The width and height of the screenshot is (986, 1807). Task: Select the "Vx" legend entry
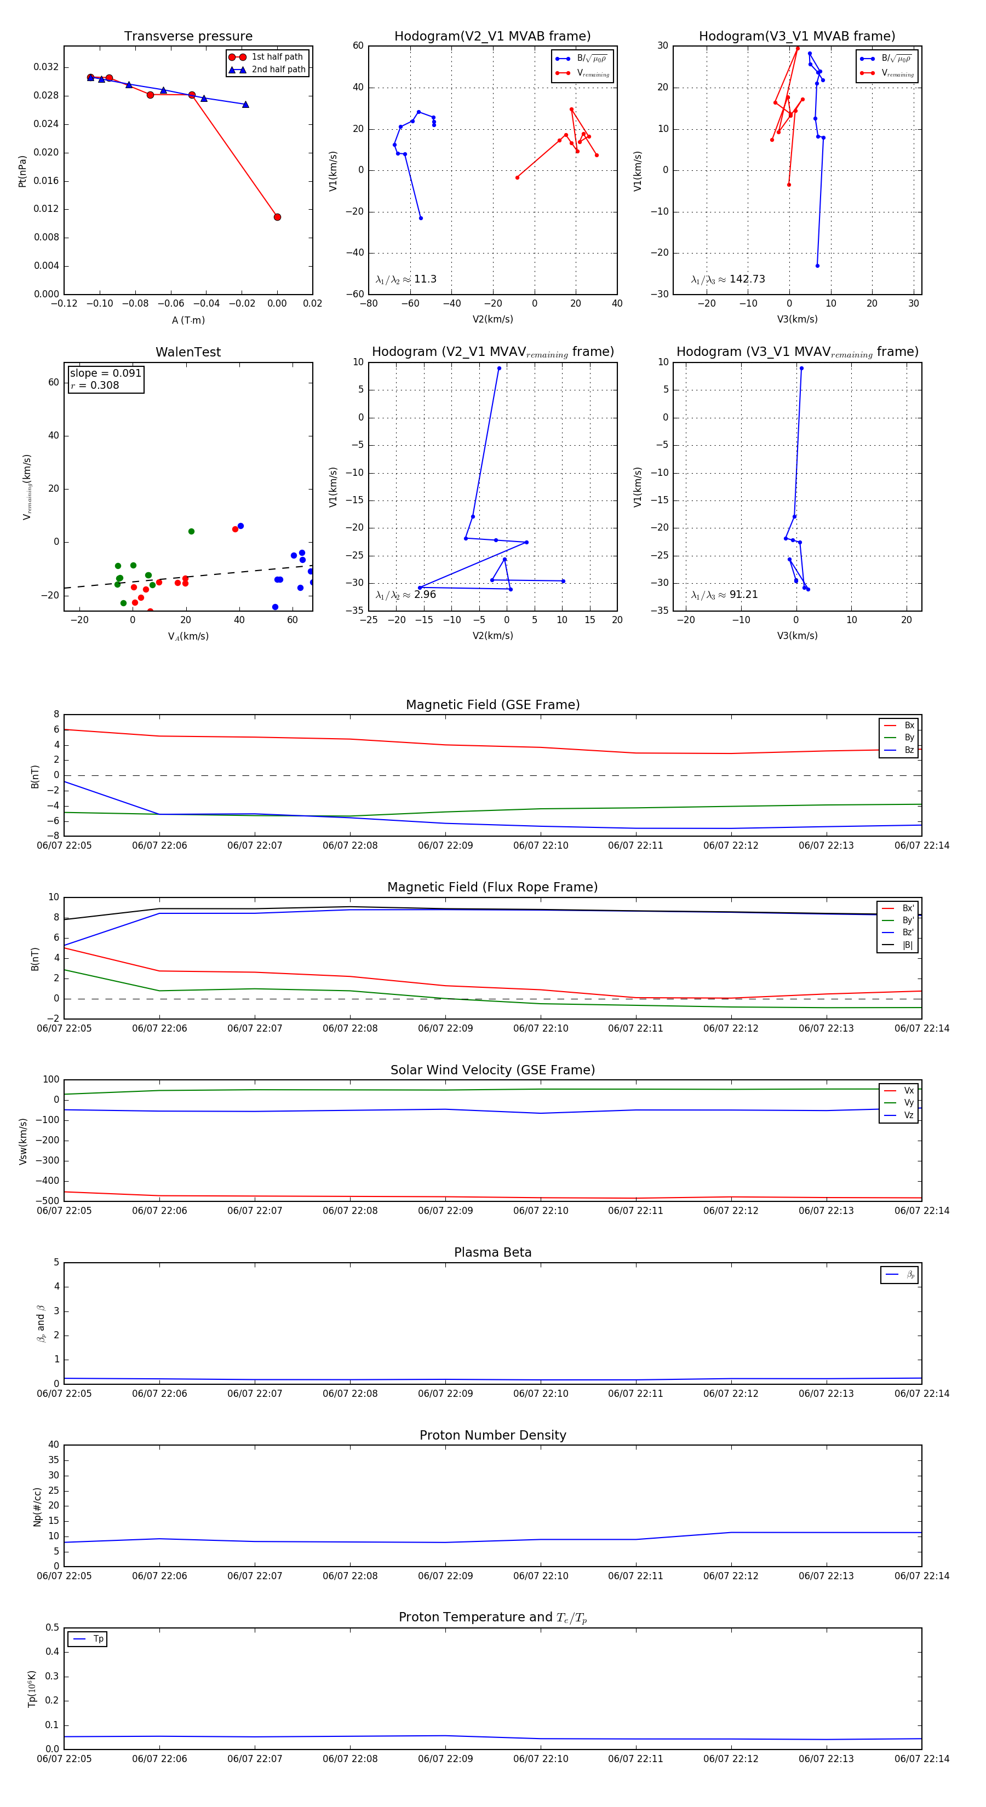click(899, 1090)
